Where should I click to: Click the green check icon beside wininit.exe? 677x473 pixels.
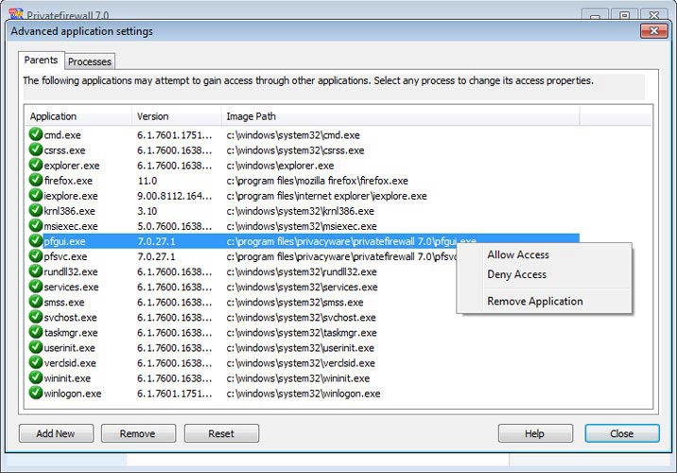[35, 377]
